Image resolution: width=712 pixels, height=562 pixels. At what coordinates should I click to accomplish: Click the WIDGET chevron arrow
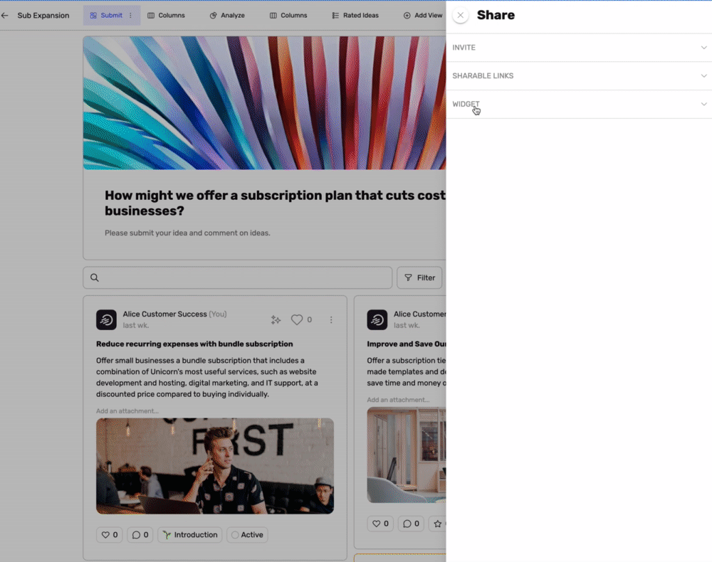pyautogui.click(x=703, y=104)
